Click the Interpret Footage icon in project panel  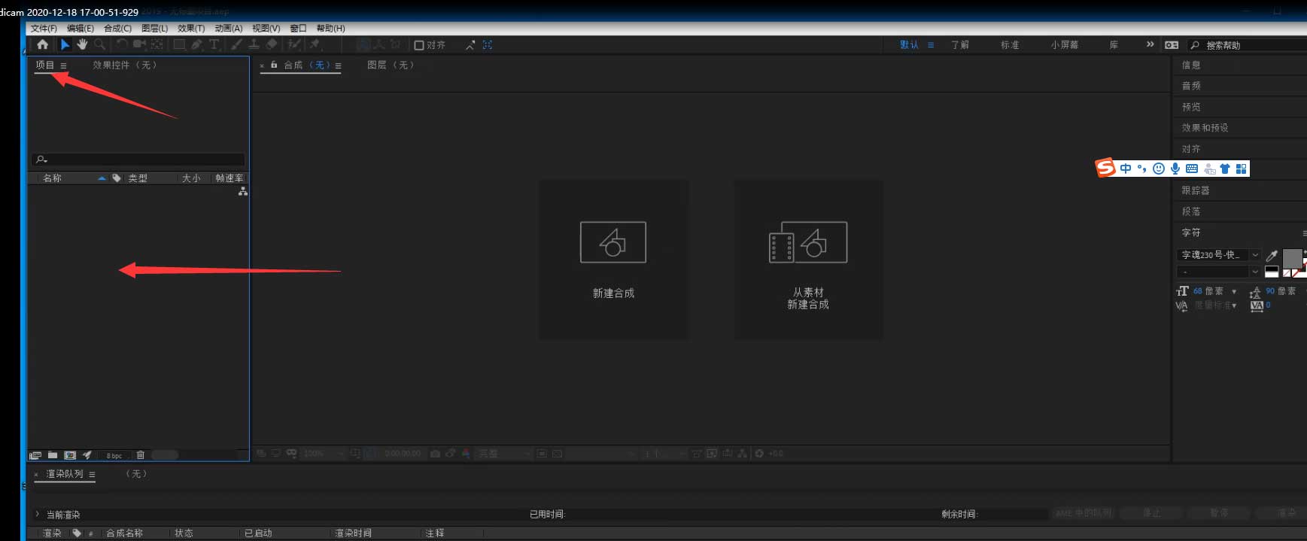(35, 455)
